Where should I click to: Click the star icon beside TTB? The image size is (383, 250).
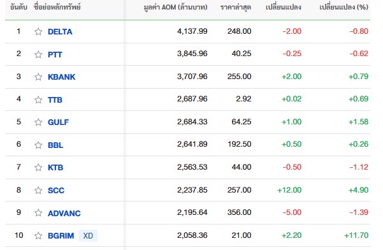pos(38,99)
